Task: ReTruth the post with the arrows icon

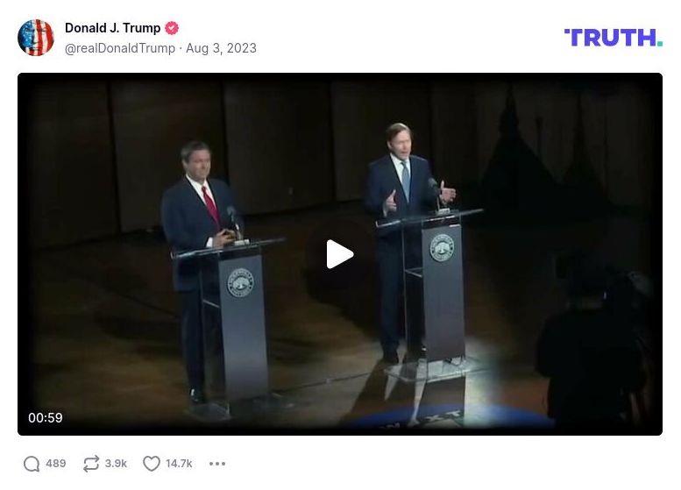Action: point(91,464)
